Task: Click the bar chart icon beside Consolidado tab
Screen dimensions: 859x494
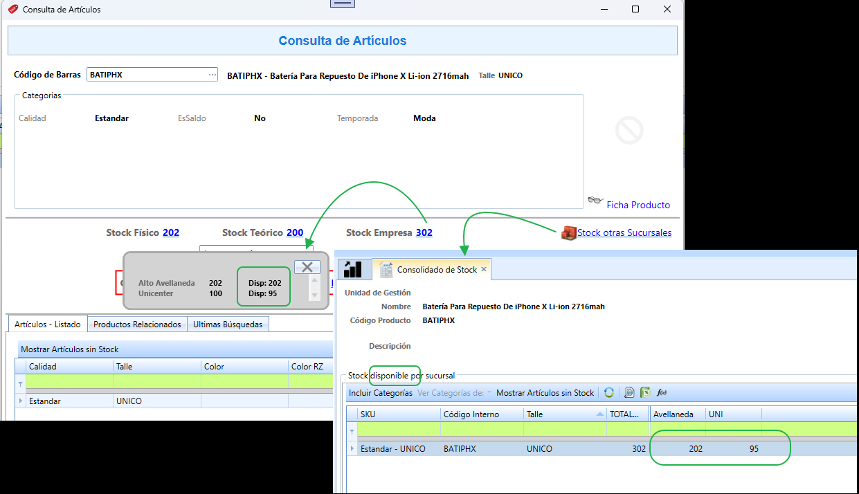Action: [x=353, y=269]
